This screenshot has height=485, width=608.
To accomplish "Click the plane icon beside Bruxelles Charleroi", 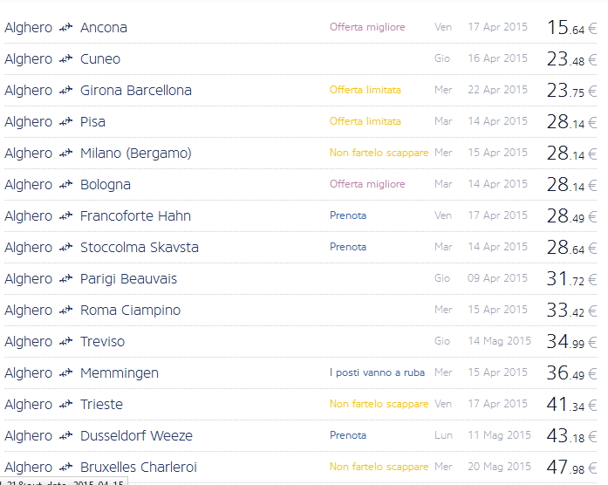I will [x=66, y=468].
